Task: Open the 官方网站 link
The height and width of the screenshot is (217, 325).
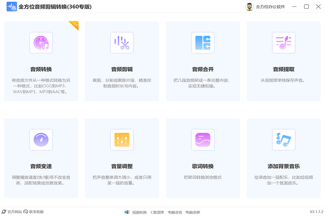Action: coord(12,212)
